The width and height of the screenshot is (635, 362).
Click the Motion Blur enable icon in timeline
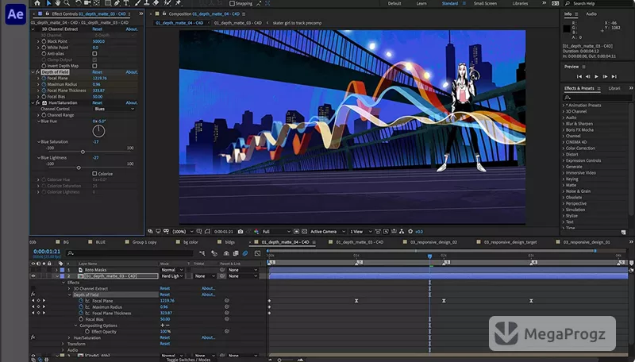coord(245,253)
